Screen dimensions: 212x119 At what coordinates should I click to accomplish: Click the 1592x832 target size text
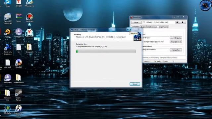[x=157, y=22]
